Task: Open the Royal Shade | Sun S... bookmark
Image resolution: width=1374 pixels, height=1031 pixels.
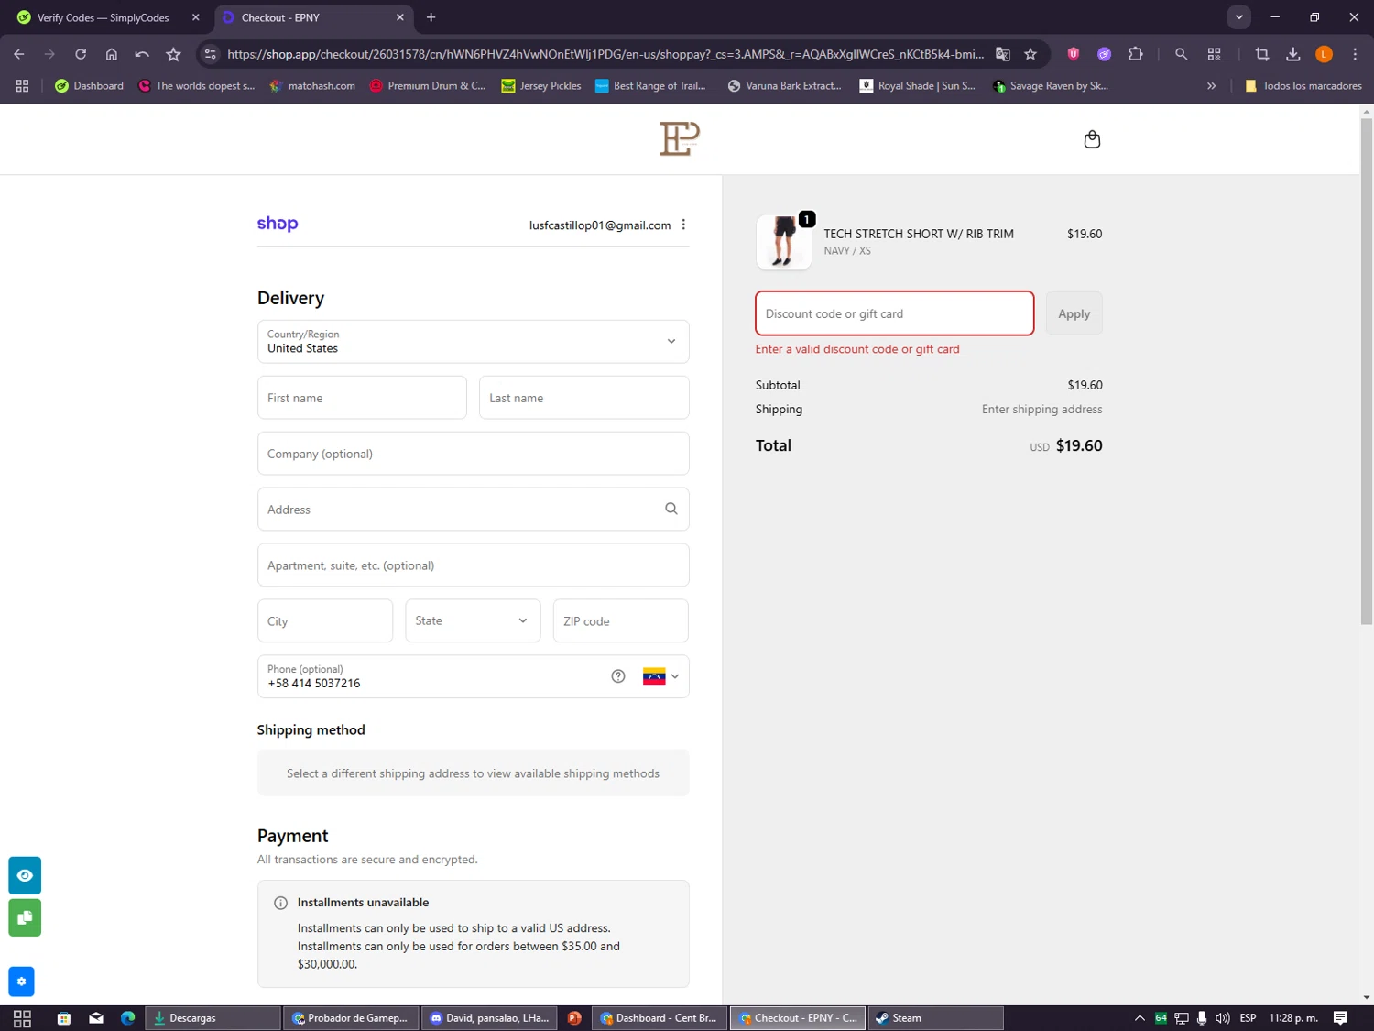Action: pyautogui.click(x=917, y=86)
